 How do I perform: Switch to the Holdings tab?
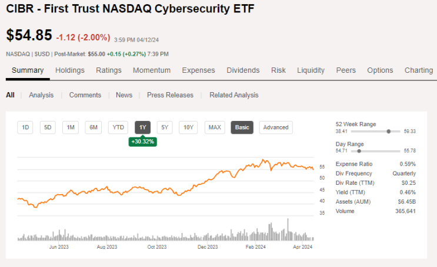[x=70, y=70]
